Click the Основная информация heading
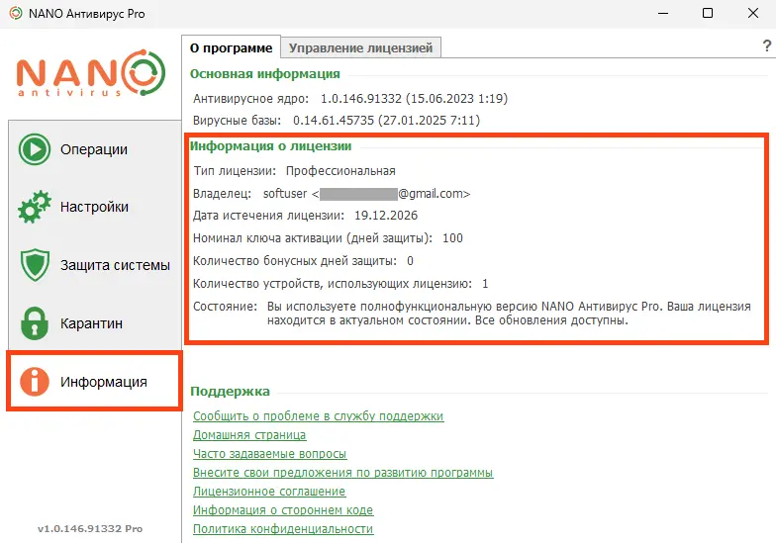Screen dimensions: 776x543 click(x=265, y=73)
